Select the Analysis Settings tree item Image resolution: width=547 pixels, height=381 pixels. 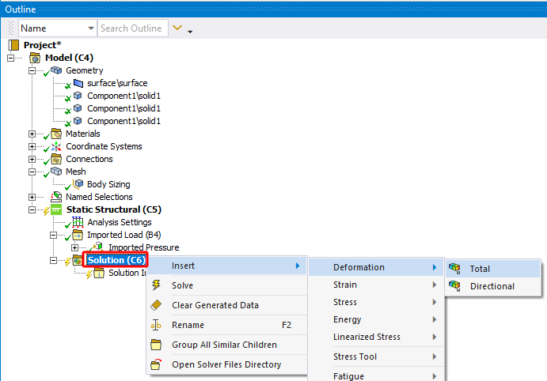120,222
